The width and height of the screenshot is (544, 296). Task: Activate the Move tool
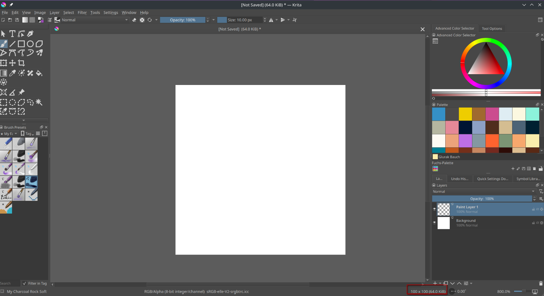coord(12,63)
